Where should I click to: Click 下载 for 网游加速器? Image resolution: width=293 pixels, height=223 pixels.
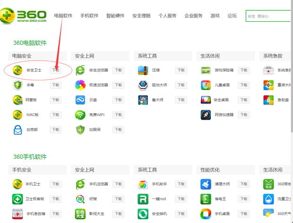[244, 115]
